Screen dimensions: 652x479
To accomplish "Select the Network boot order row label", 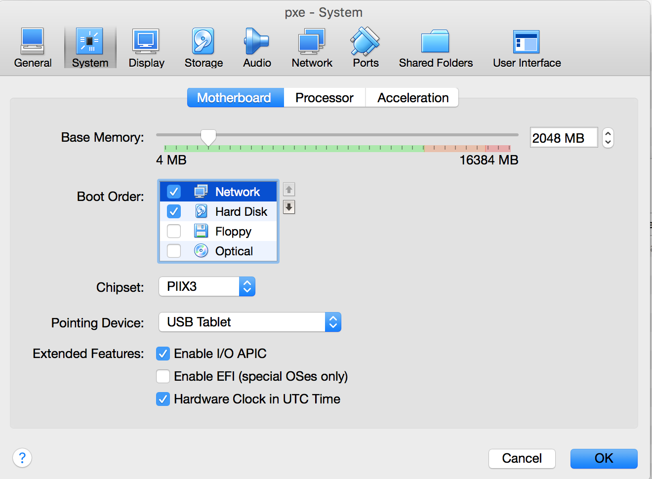I will tap(238, 192).
